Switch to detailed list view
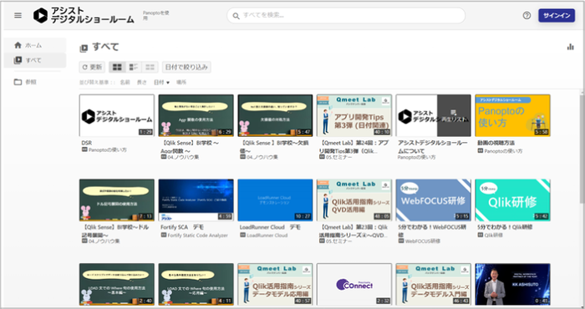Image resolution: width=585 pixels, height=309 pixels. point(134,67)
